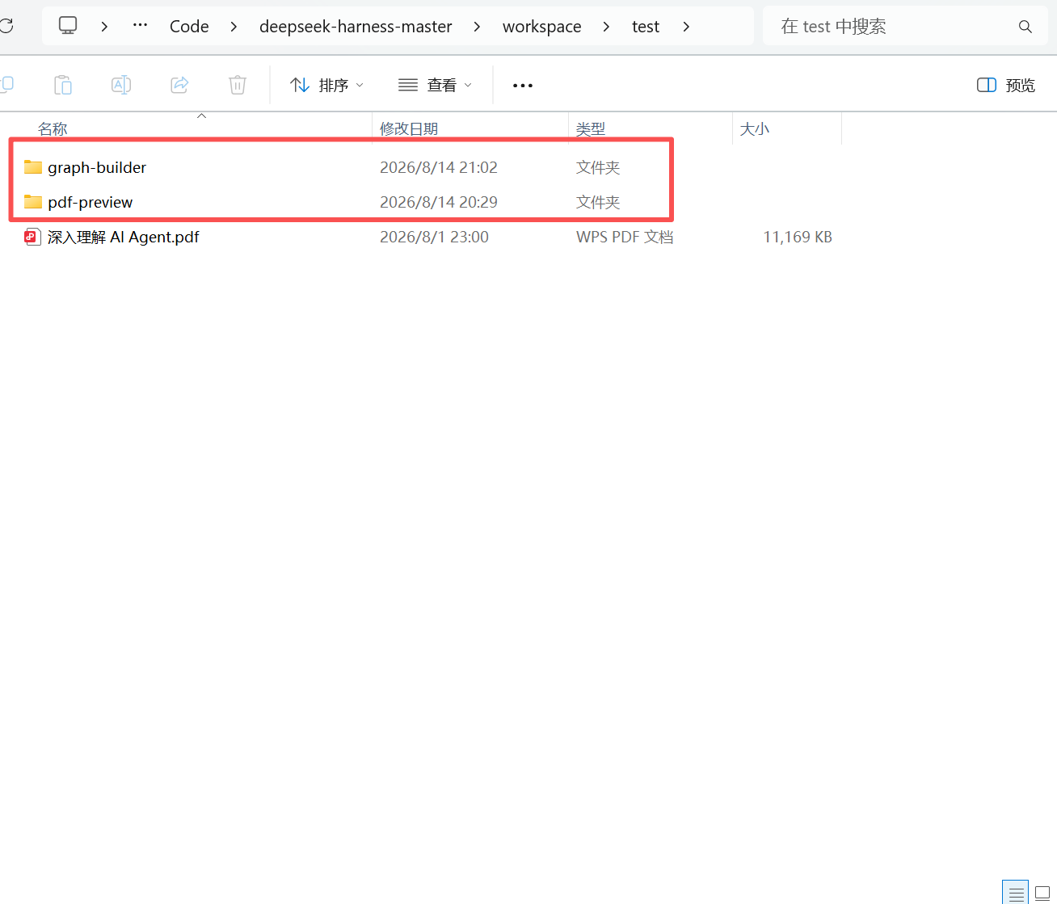Open the Code breadcrumb folder
The height and width of the screenshot is (904, 1057).
pos(189,27)
